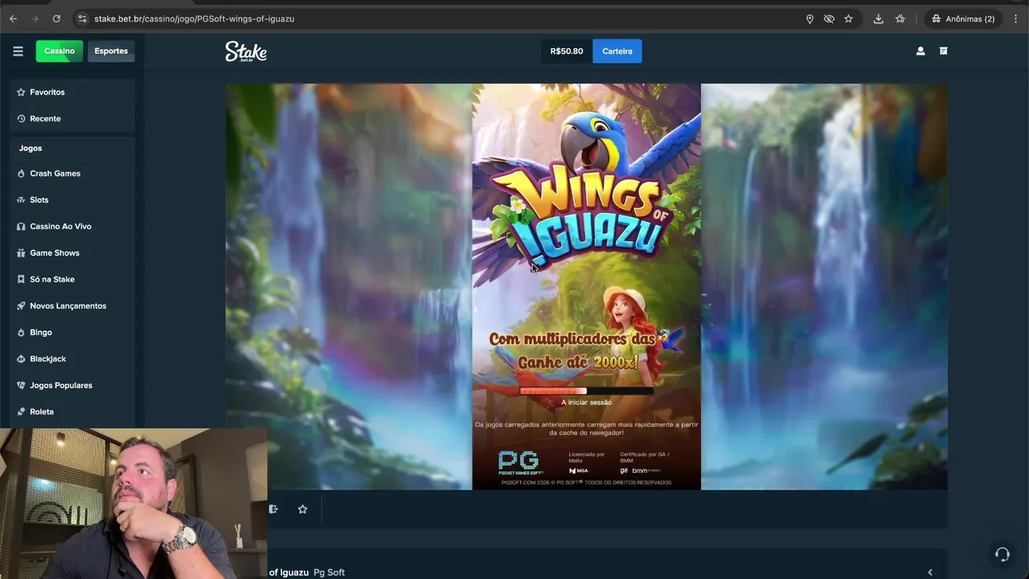Click the Só na Stake icon in sidebar
This screenshot has width=1029, height=579.
click(x=22, y=280)
